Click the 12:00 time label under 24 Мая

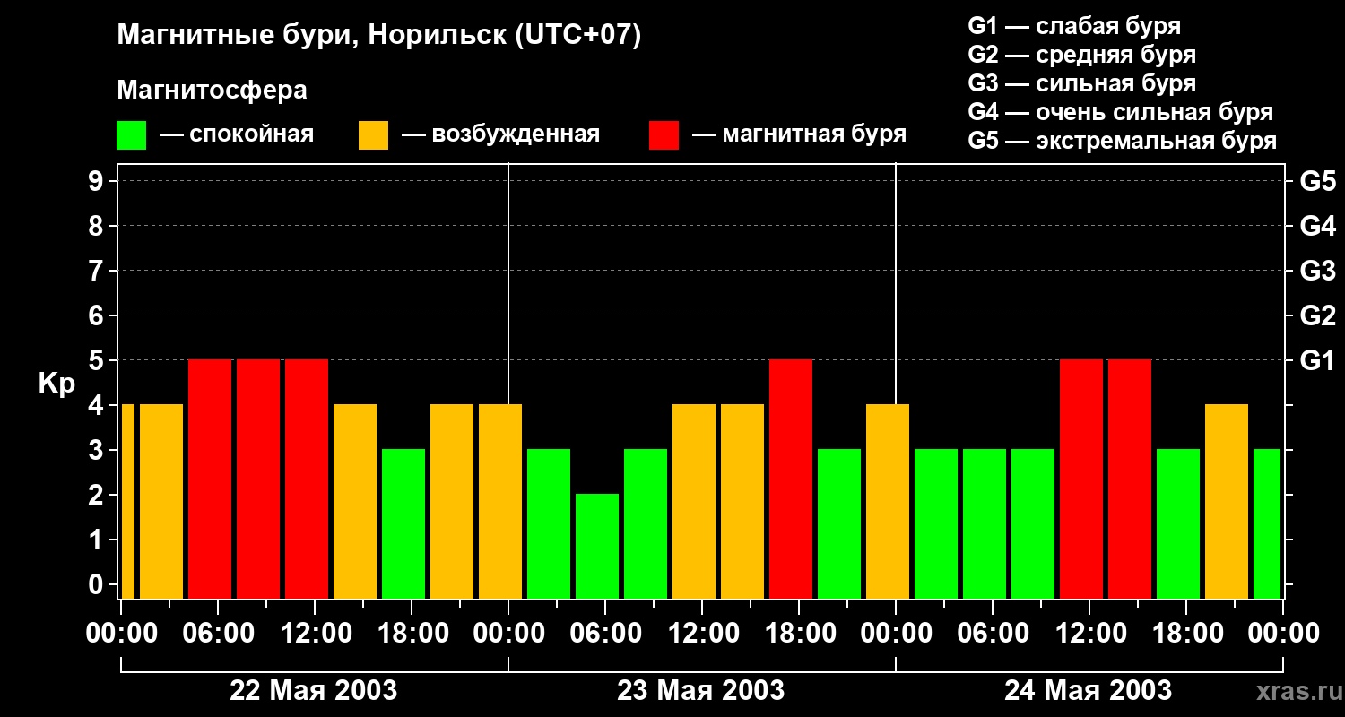tap(1089, 634)
